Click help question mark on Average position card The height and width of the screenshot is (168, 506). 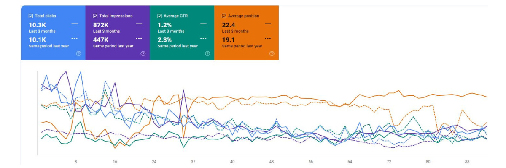click(x=272, y=54)
